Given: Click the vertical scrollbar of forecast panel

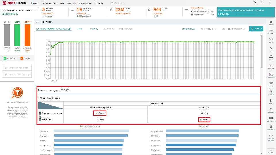Looking at the screenshot, I should tap(262, 51).
